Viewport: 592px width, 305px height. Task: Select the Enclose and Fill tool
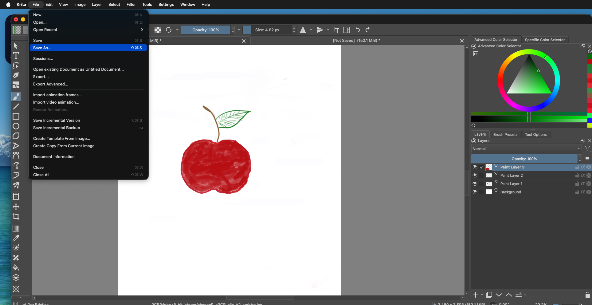pos(16,277)
